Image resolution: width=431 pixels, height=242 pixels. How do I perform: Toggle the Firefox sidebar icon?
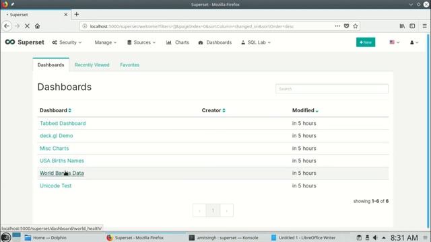coord(412,26)
